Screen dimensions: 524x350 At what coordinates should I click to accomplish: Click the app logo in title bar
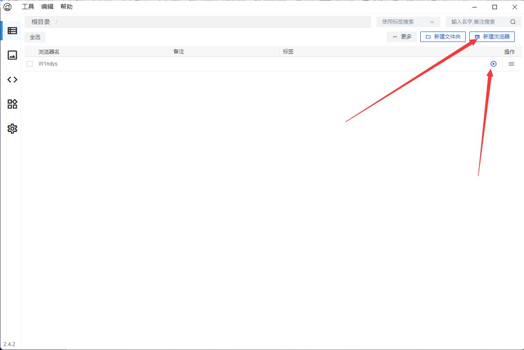tap(7, 7)
